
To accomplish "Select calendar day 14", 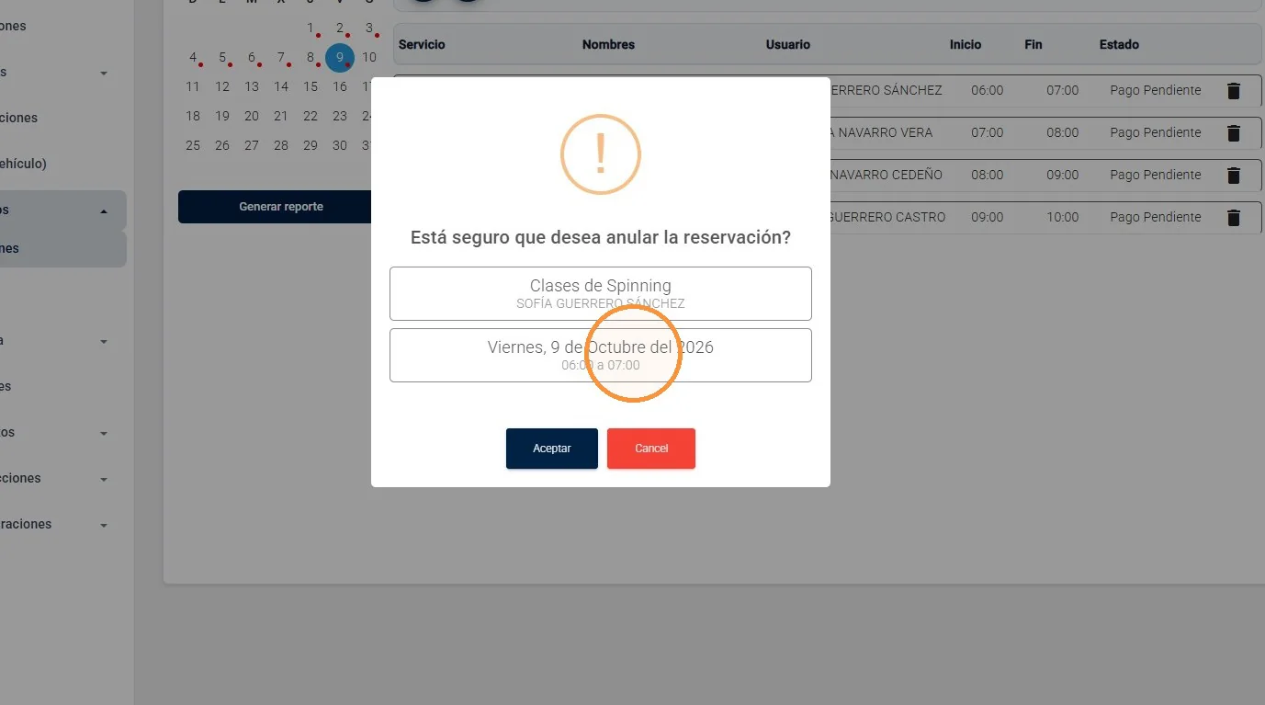I will [281, 86].
